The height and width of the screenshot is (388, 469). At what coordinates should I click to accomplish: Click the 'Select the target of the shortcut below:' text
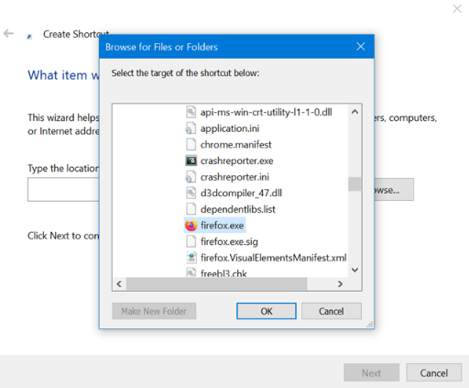click(185, 73)
